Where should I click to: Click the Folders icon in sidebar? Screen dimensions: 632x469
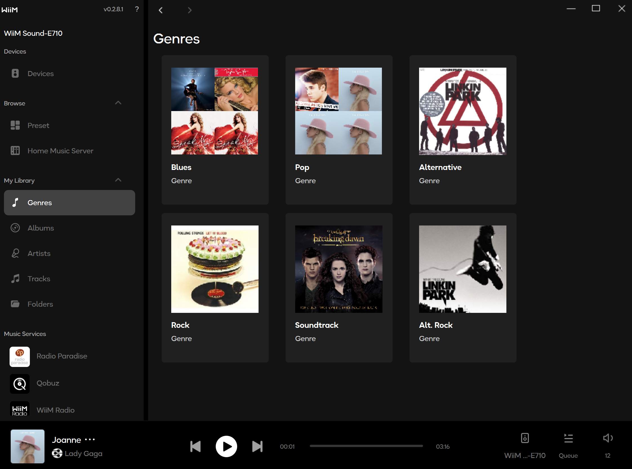pyautogui.click(x=15, y=304)
